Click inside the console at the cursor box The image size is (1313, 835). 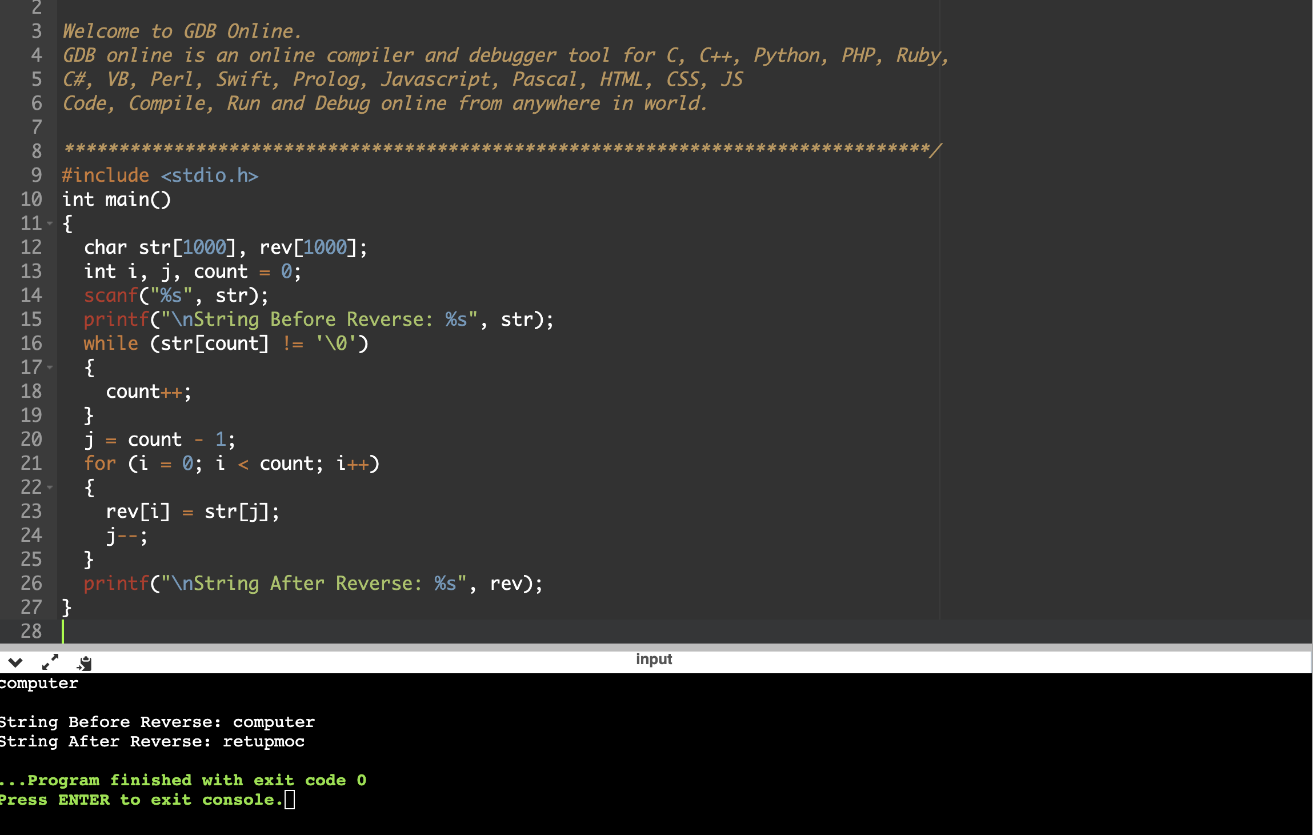[x=290, y=800]
